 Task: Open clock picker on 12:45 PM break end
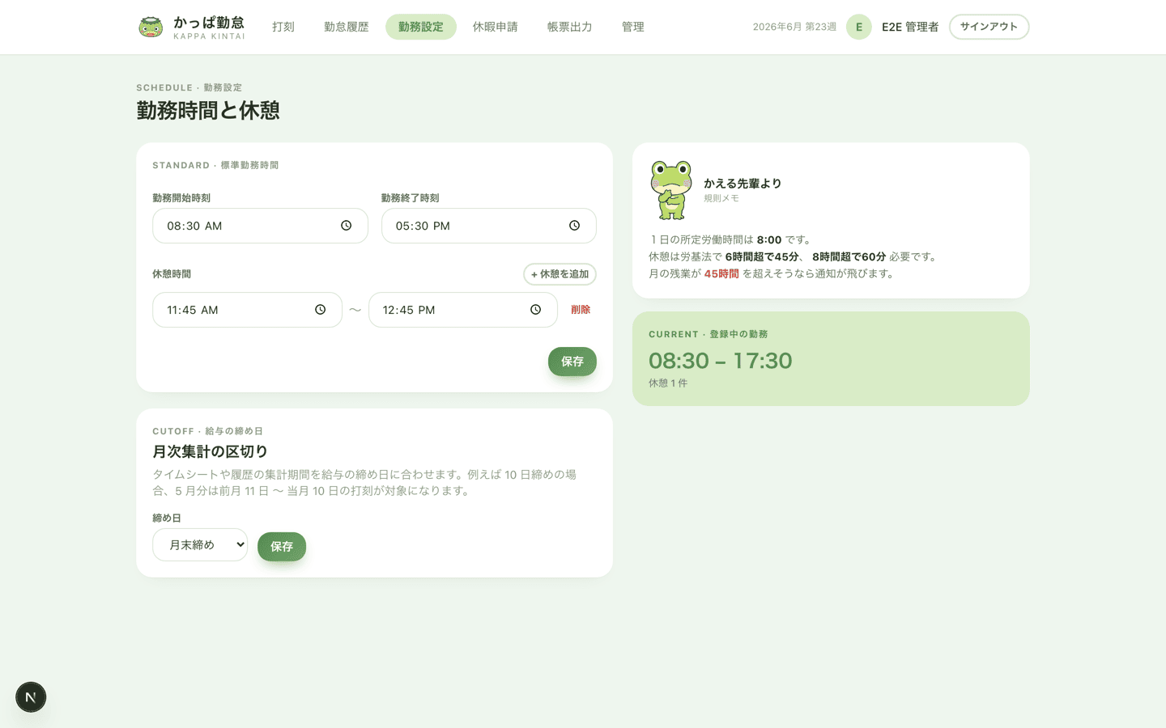[x=535, y=310]
